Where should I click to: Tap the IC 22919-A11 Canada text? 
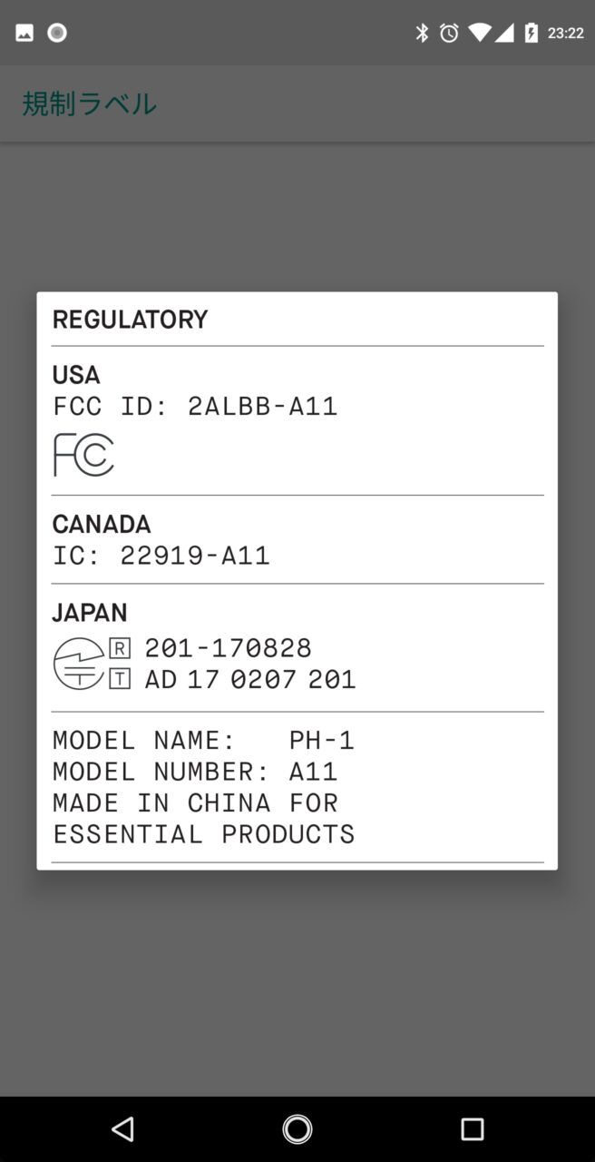point(161,556)
